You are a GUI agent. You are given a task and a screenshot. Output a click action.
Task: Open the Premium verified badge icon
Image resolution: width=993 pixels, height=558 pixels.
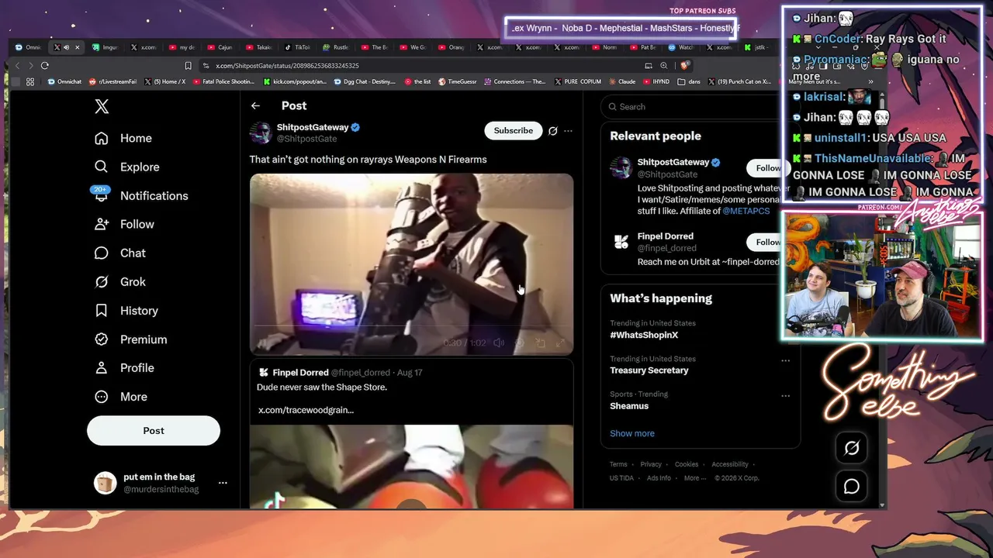tap(102, 339)
